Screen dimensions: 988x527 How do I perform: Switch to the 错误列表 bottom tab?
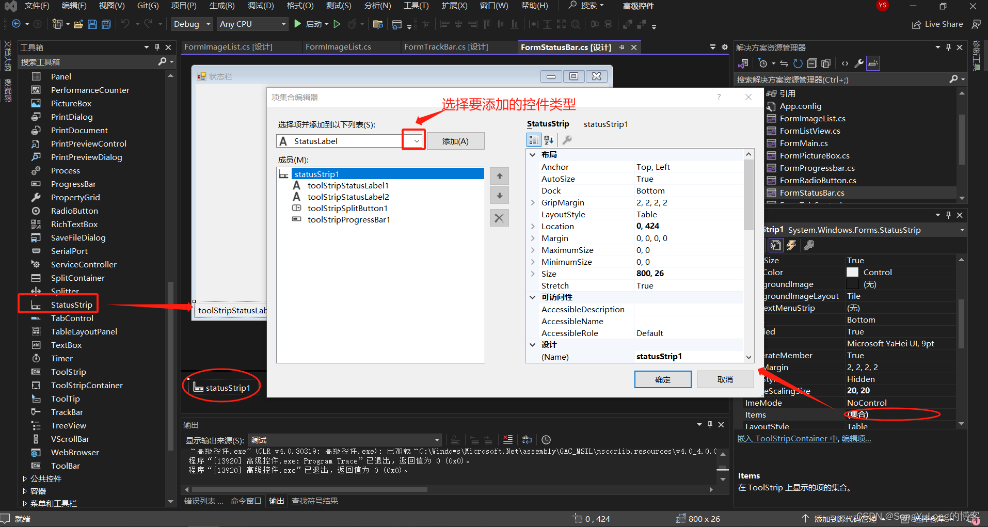[204, 501]
